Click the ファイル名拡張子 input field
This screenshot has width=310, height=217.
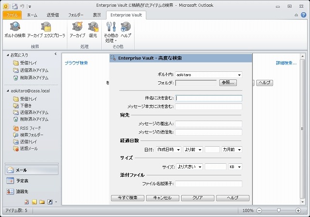tap(209, 184)
